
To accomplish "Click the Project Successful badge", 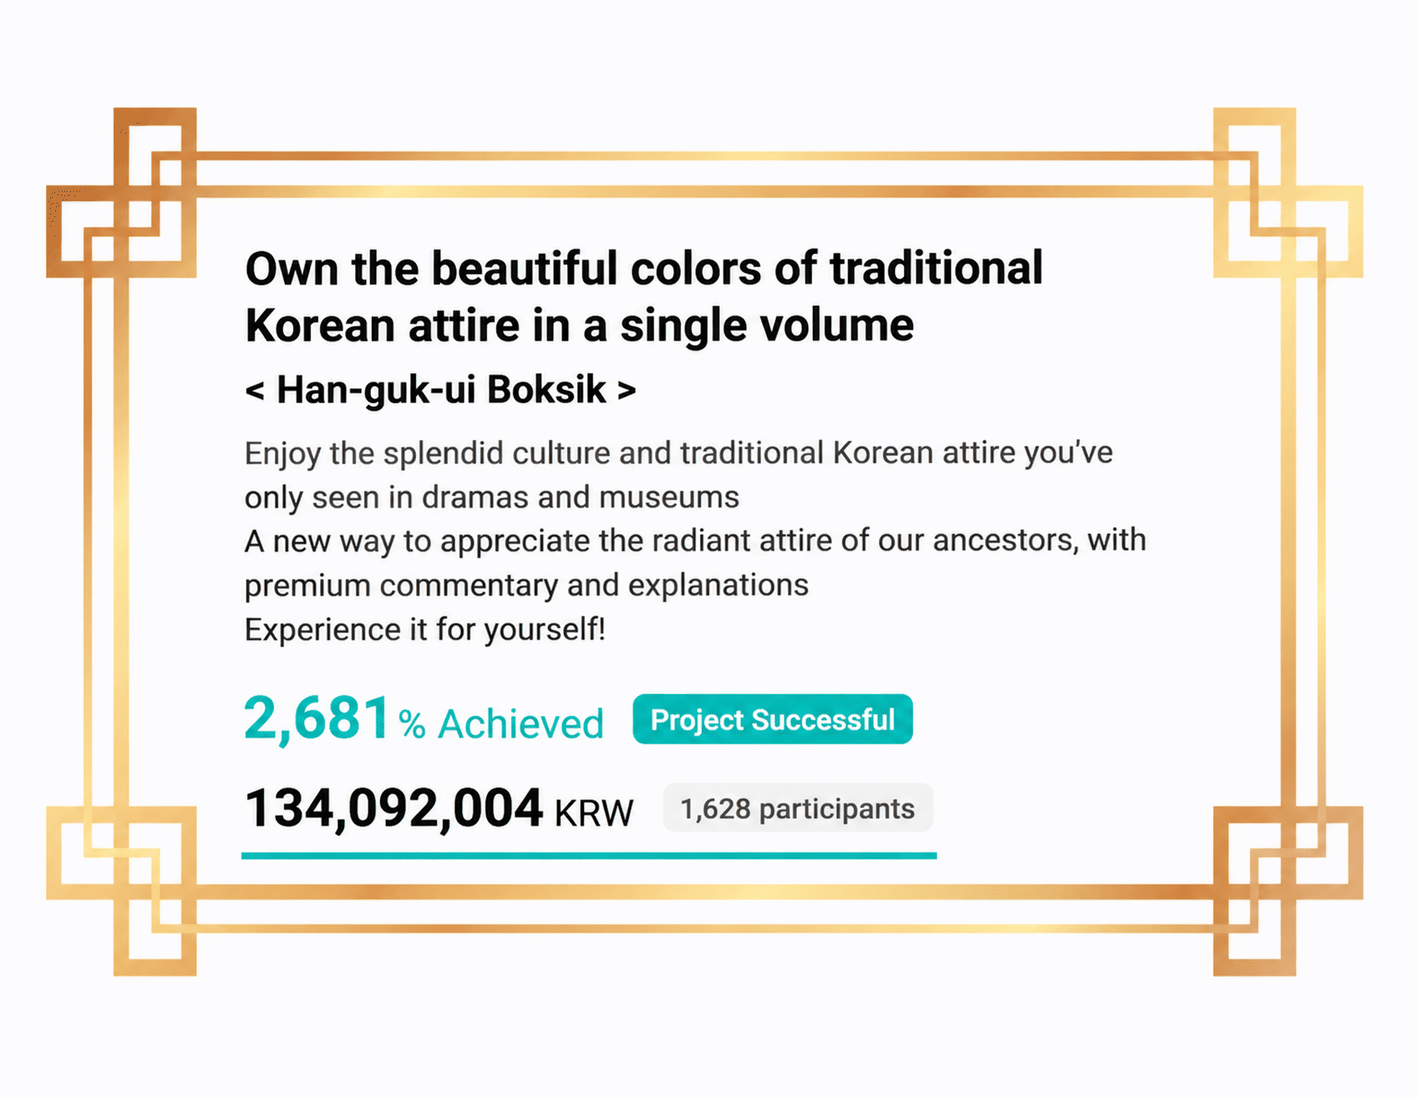I will (x=773, y=719).
